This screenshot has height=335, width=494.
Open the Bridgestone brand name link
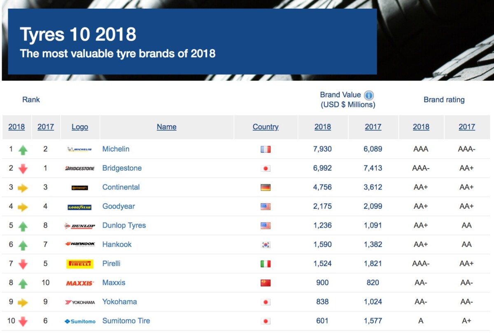122,168
